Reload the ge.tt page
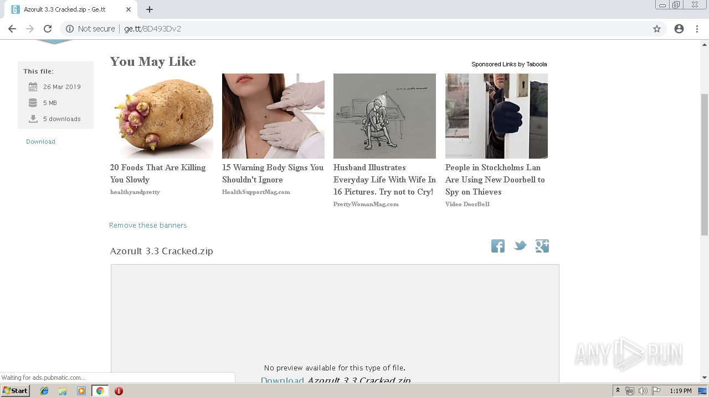Viewport: 709px width, 398px height. pyautogui.click(x=48, y=29)
